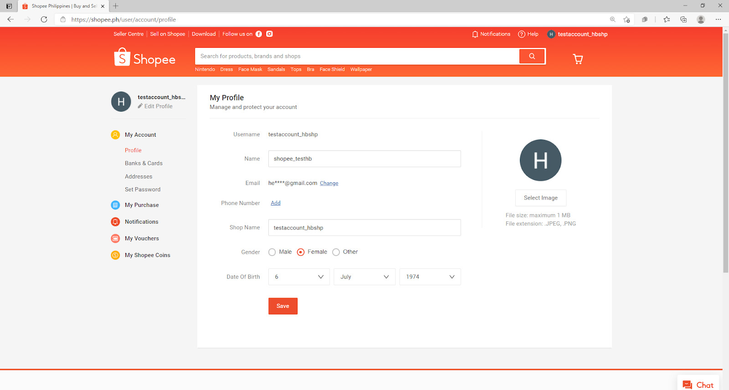Click the orange search magnifier button
Viewport: 729px width, 390px height.
pos(532,56)
